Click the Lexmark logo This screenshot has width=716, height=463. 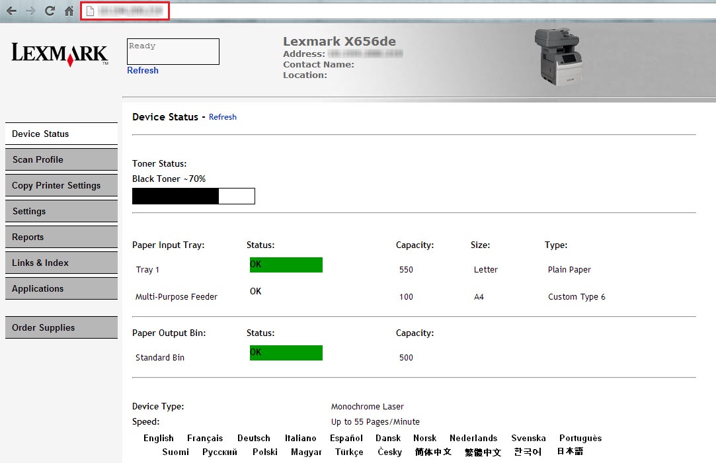pos(60,54)
